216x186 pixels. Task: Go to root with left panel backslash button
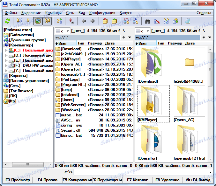[124, 31]
